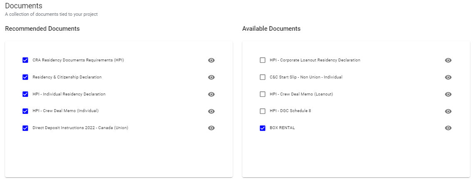
Task: View HPI - Corporate Loanout Residency Declaration eye icon
Action: [448, 60]
